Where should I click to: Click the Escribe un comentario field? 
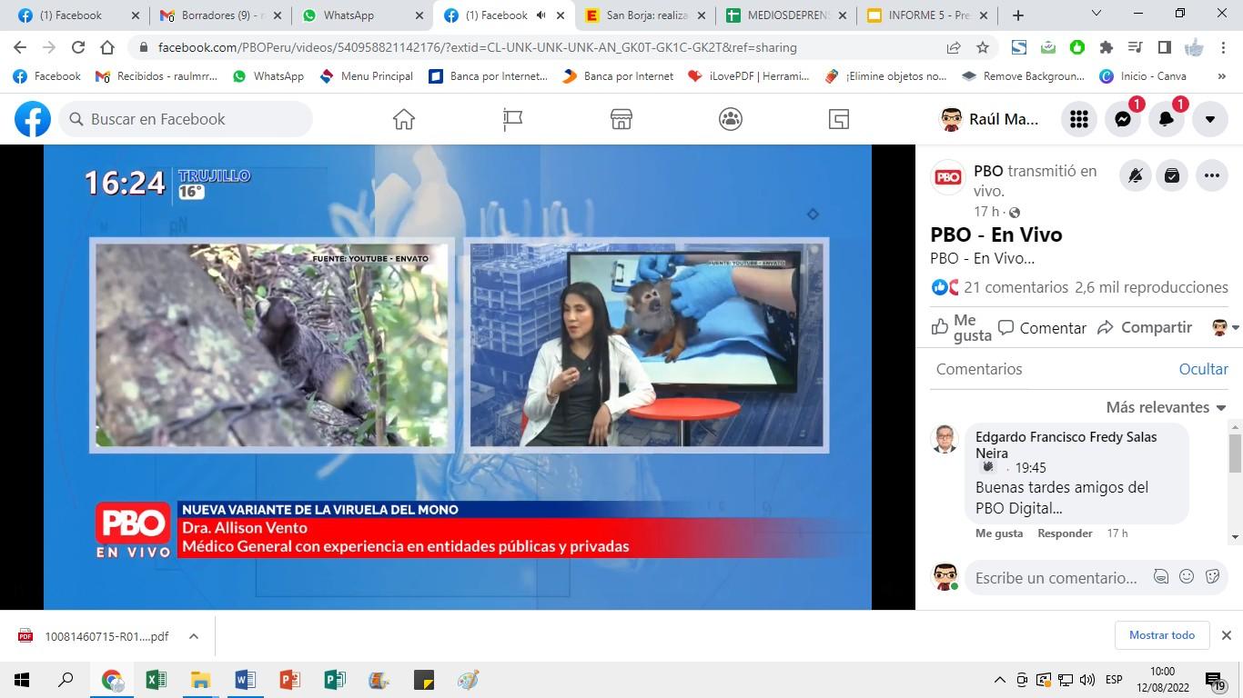(x=1056, y=577)
